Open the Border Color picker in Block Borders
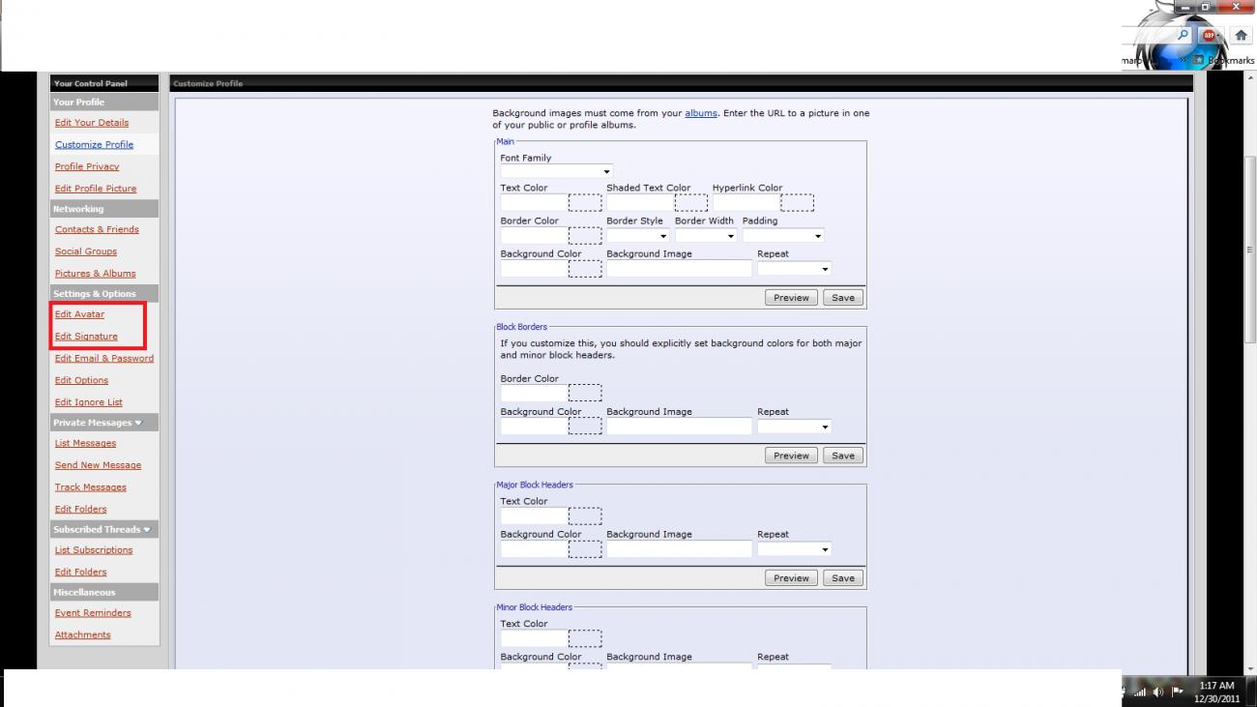The height and width of the screenshot is (707, 1257). pos(587,393)
